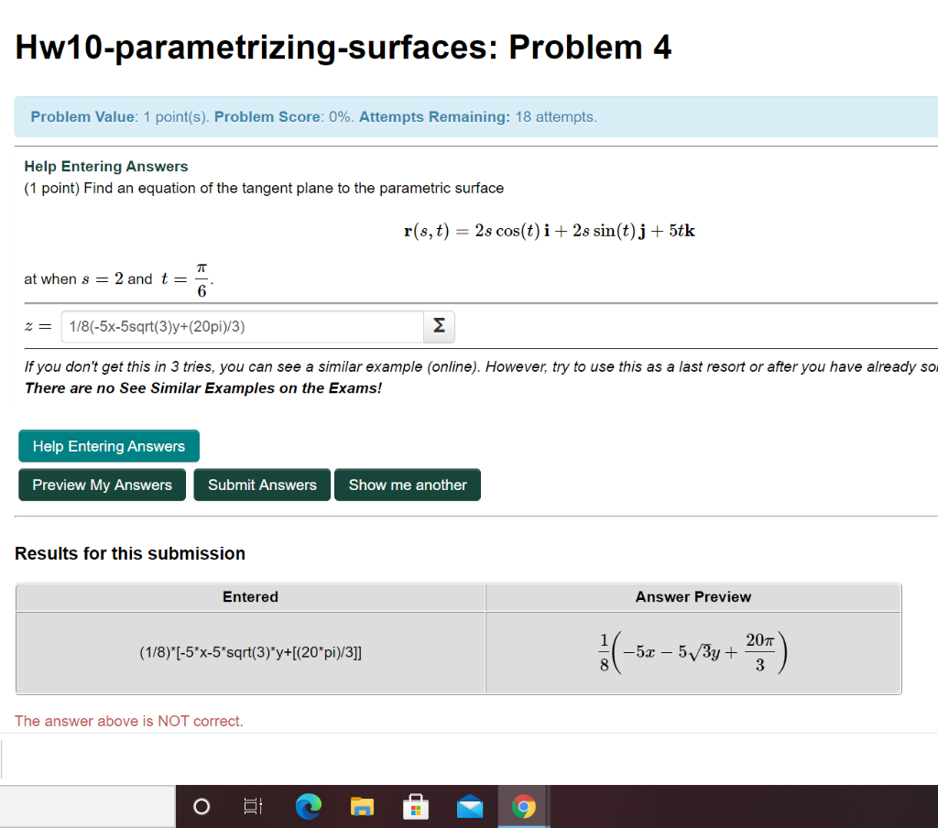Screen dimensions: 938x828
Task: Open File Explorer from the taskbar
Action: [362, 806]
